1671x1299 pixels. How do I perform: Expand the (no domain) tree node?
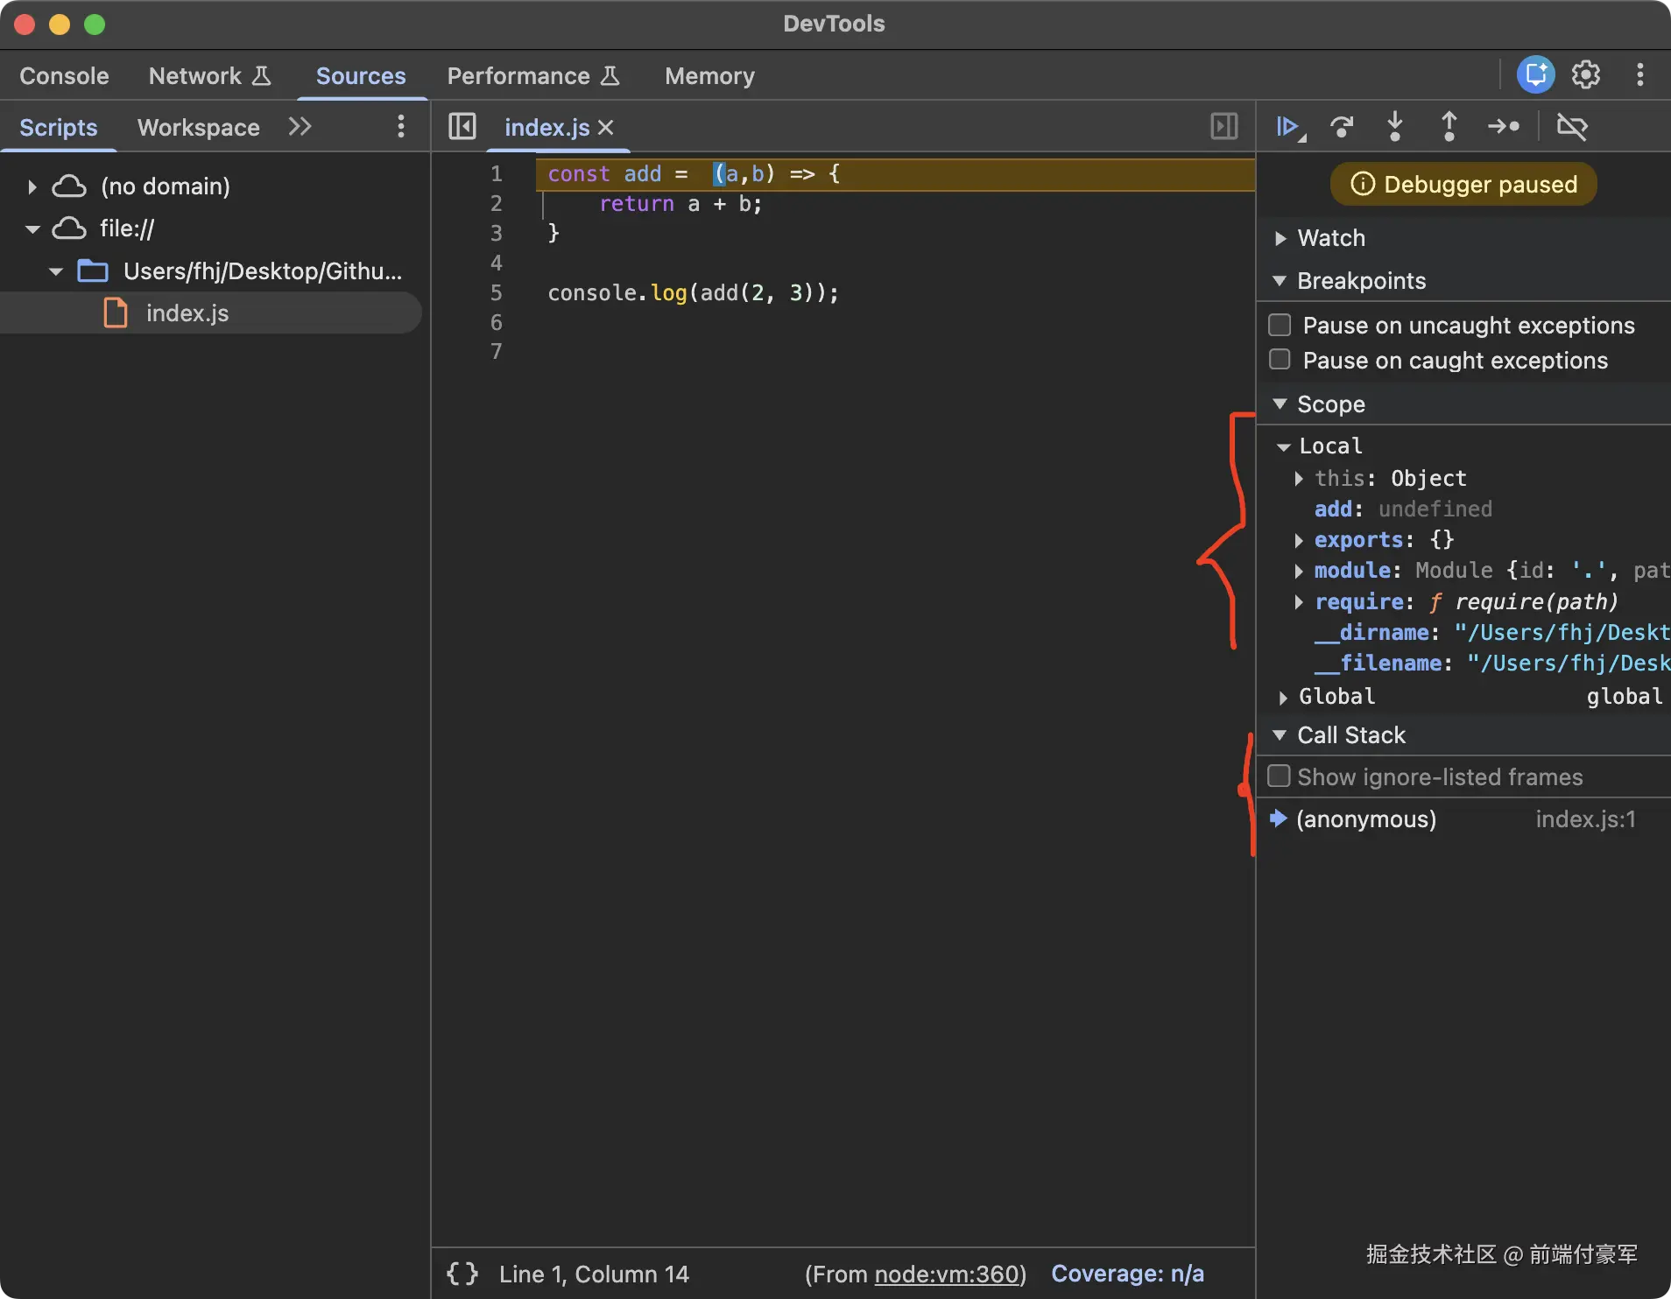coord(32,186)
